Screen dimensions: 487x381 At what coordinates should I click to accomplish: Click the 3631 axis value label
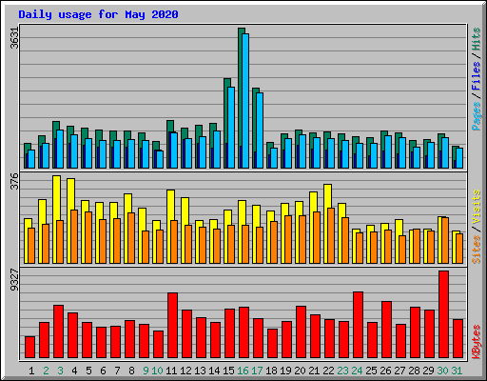(x=15, y=38)
